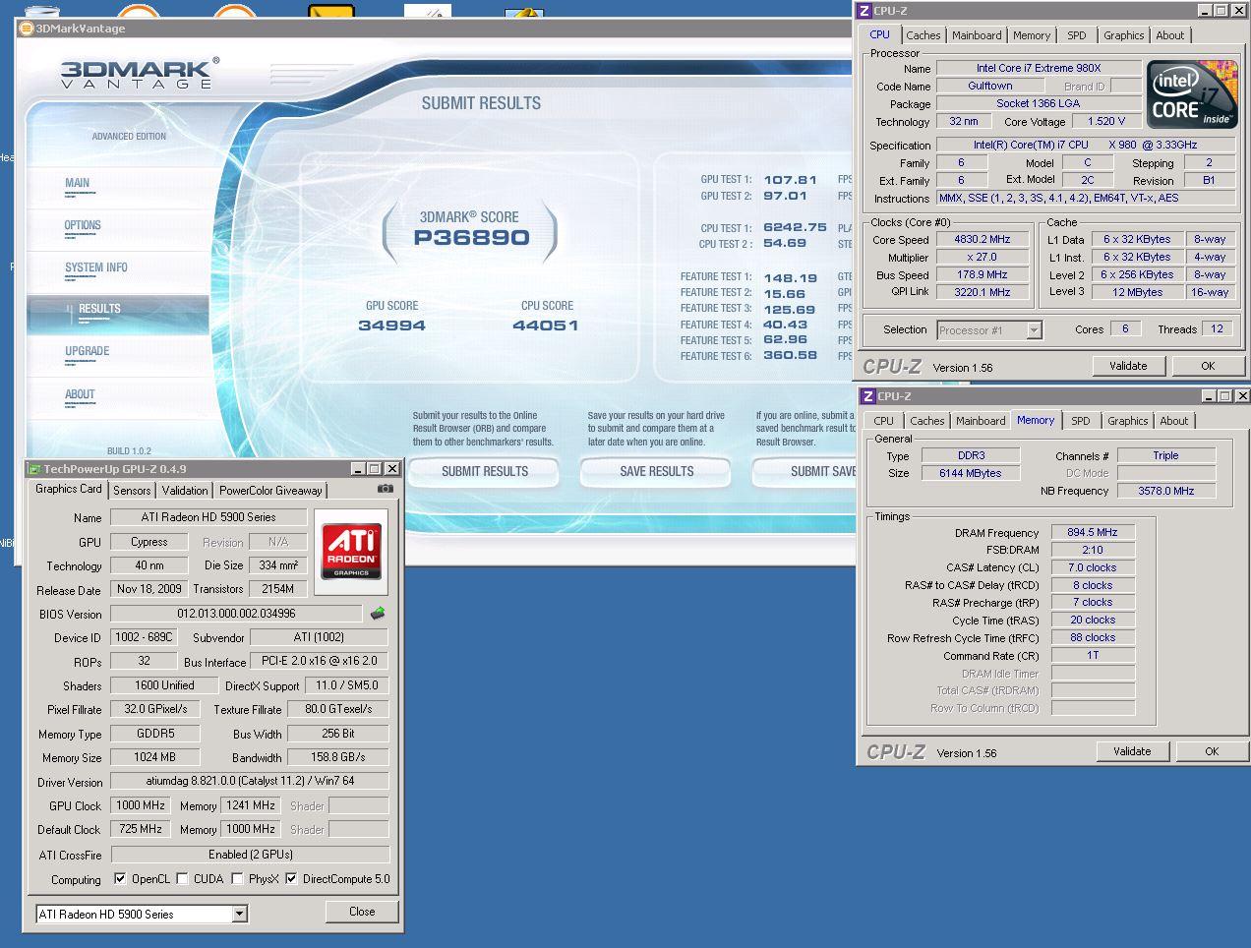Click the GPU score 34994
Screen dimensions: 1251x948
391,326
